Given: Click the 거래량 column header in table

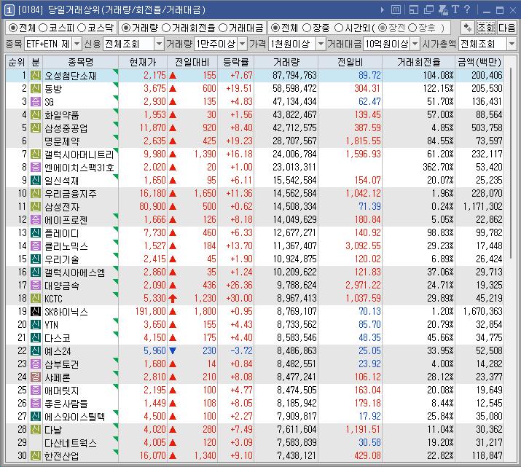Looking at the screenshot, I should (286, 62).
